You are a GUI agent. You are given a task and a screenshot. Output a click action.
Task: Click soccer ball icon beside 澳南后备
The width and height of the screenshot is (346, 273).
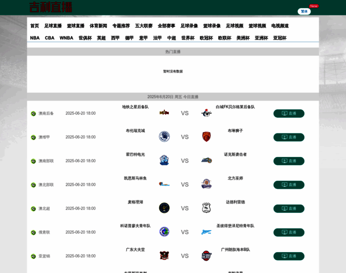[33, 114]
